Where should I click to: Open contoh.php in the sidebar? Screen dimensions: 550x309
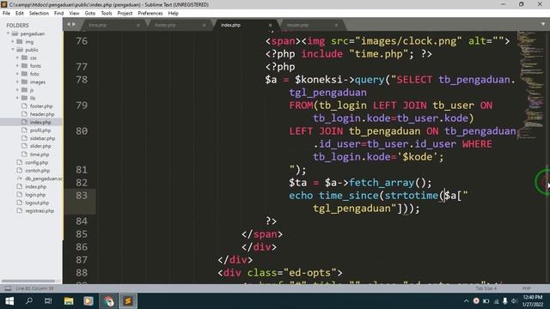coord(37,171)
